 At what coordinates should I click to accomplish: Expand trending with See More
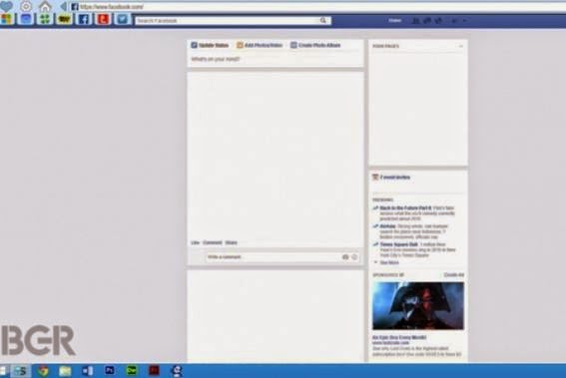389,262
